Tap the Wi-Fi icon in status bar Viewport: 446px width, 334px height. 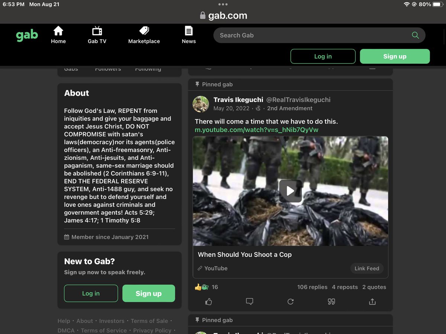pyautogui.click(x=407, y=4)
